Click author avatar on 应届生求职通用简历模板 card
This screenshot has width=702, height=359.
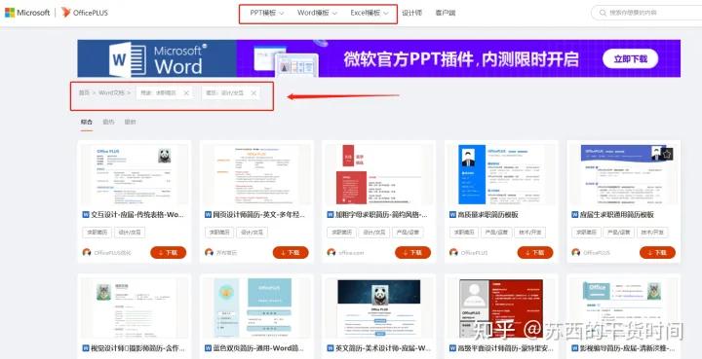point(576,252)
